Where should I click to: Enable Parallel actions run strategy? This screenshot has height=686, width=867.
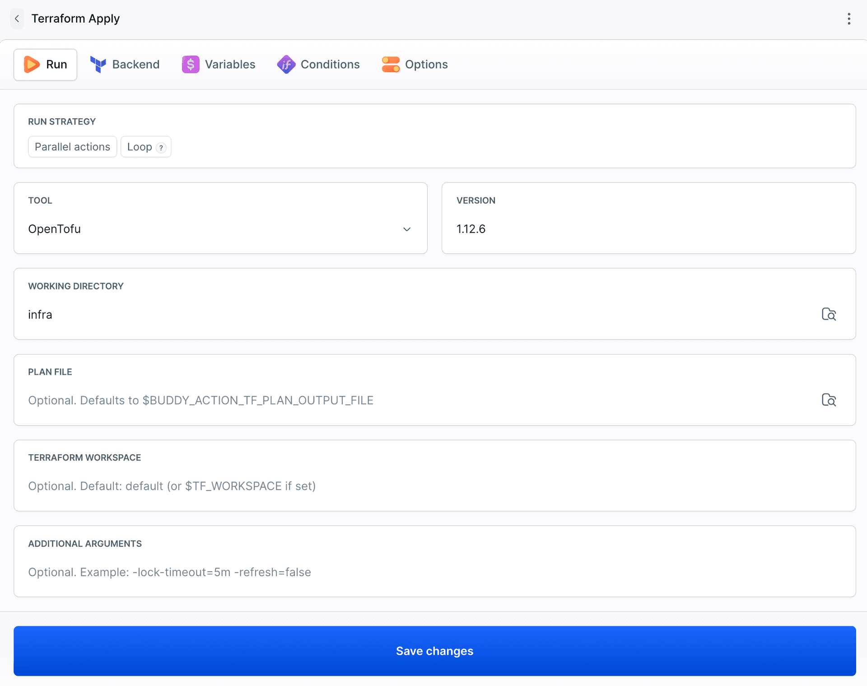(x=72, y=147)
